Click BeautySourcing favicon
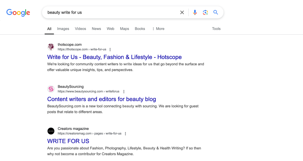303x161 pixels. [51, 89]
